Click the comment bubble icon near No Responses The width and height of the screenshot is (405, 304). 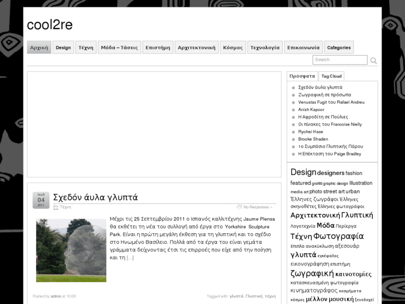pos(239,207)
